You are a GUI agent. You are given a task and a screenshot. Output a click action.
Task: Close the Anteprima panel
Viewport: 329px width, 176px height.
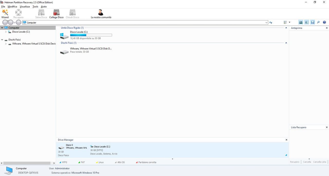click(x=327, y=28)
